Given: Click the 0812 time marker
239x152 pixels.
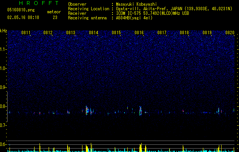Looking at the screenshot, I should (48, 33).
